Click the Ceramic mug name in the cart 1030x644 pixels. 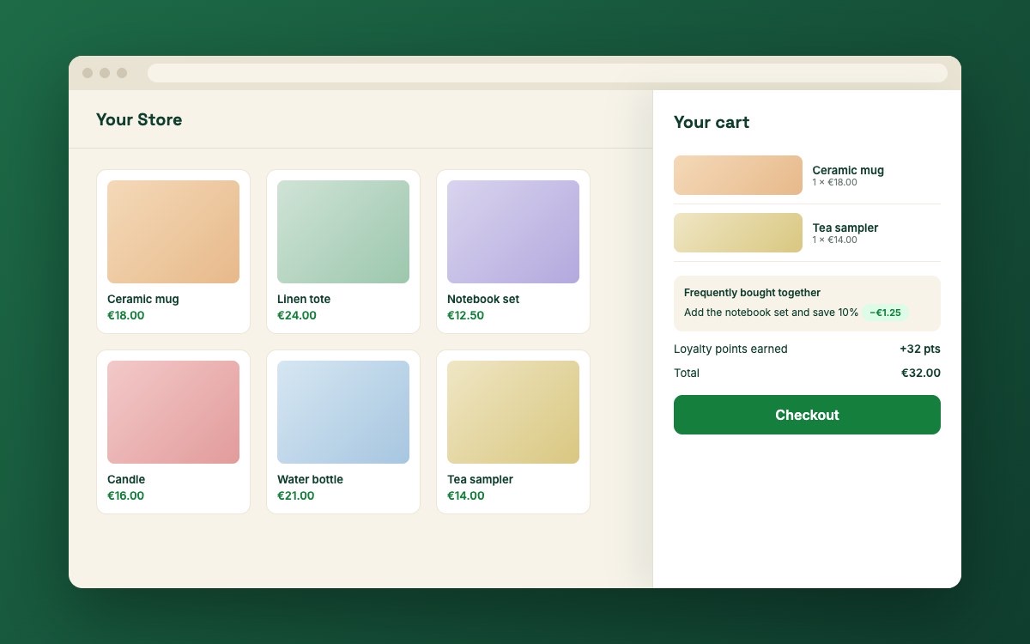point(848,170)
